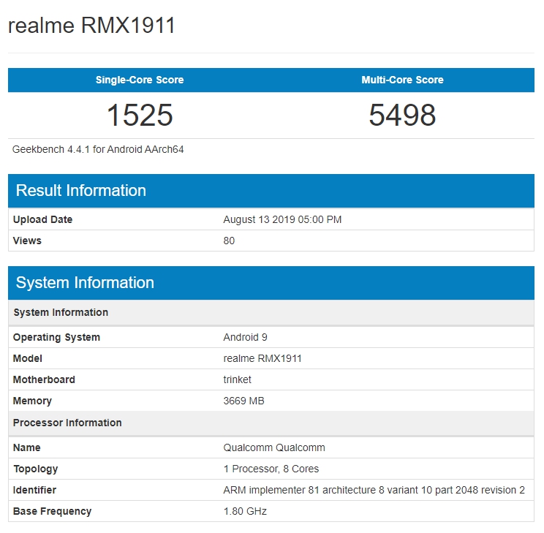Click the Processor Information subheader row

point(67,423)
